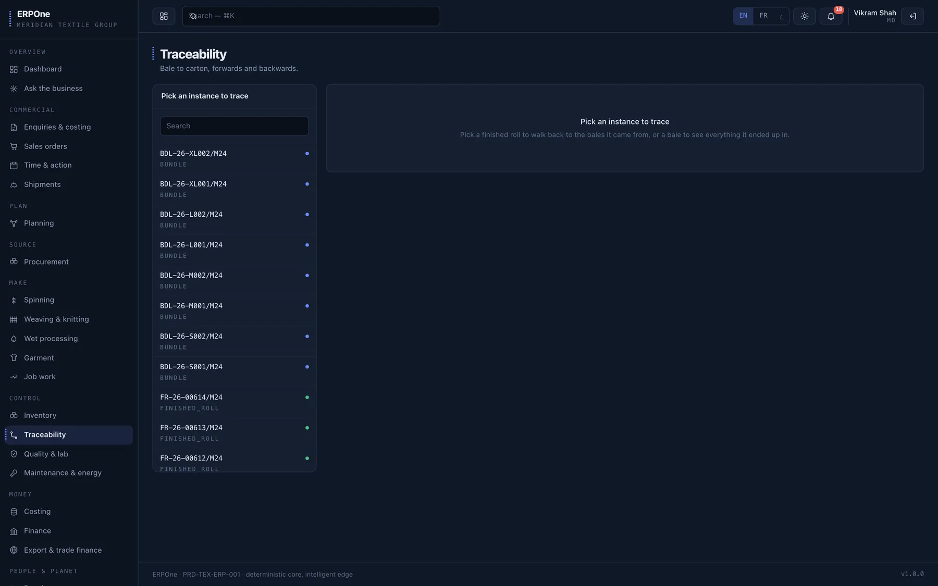Click the Traceability route icon in sidebar
The image size is (938, 586).
14,434
